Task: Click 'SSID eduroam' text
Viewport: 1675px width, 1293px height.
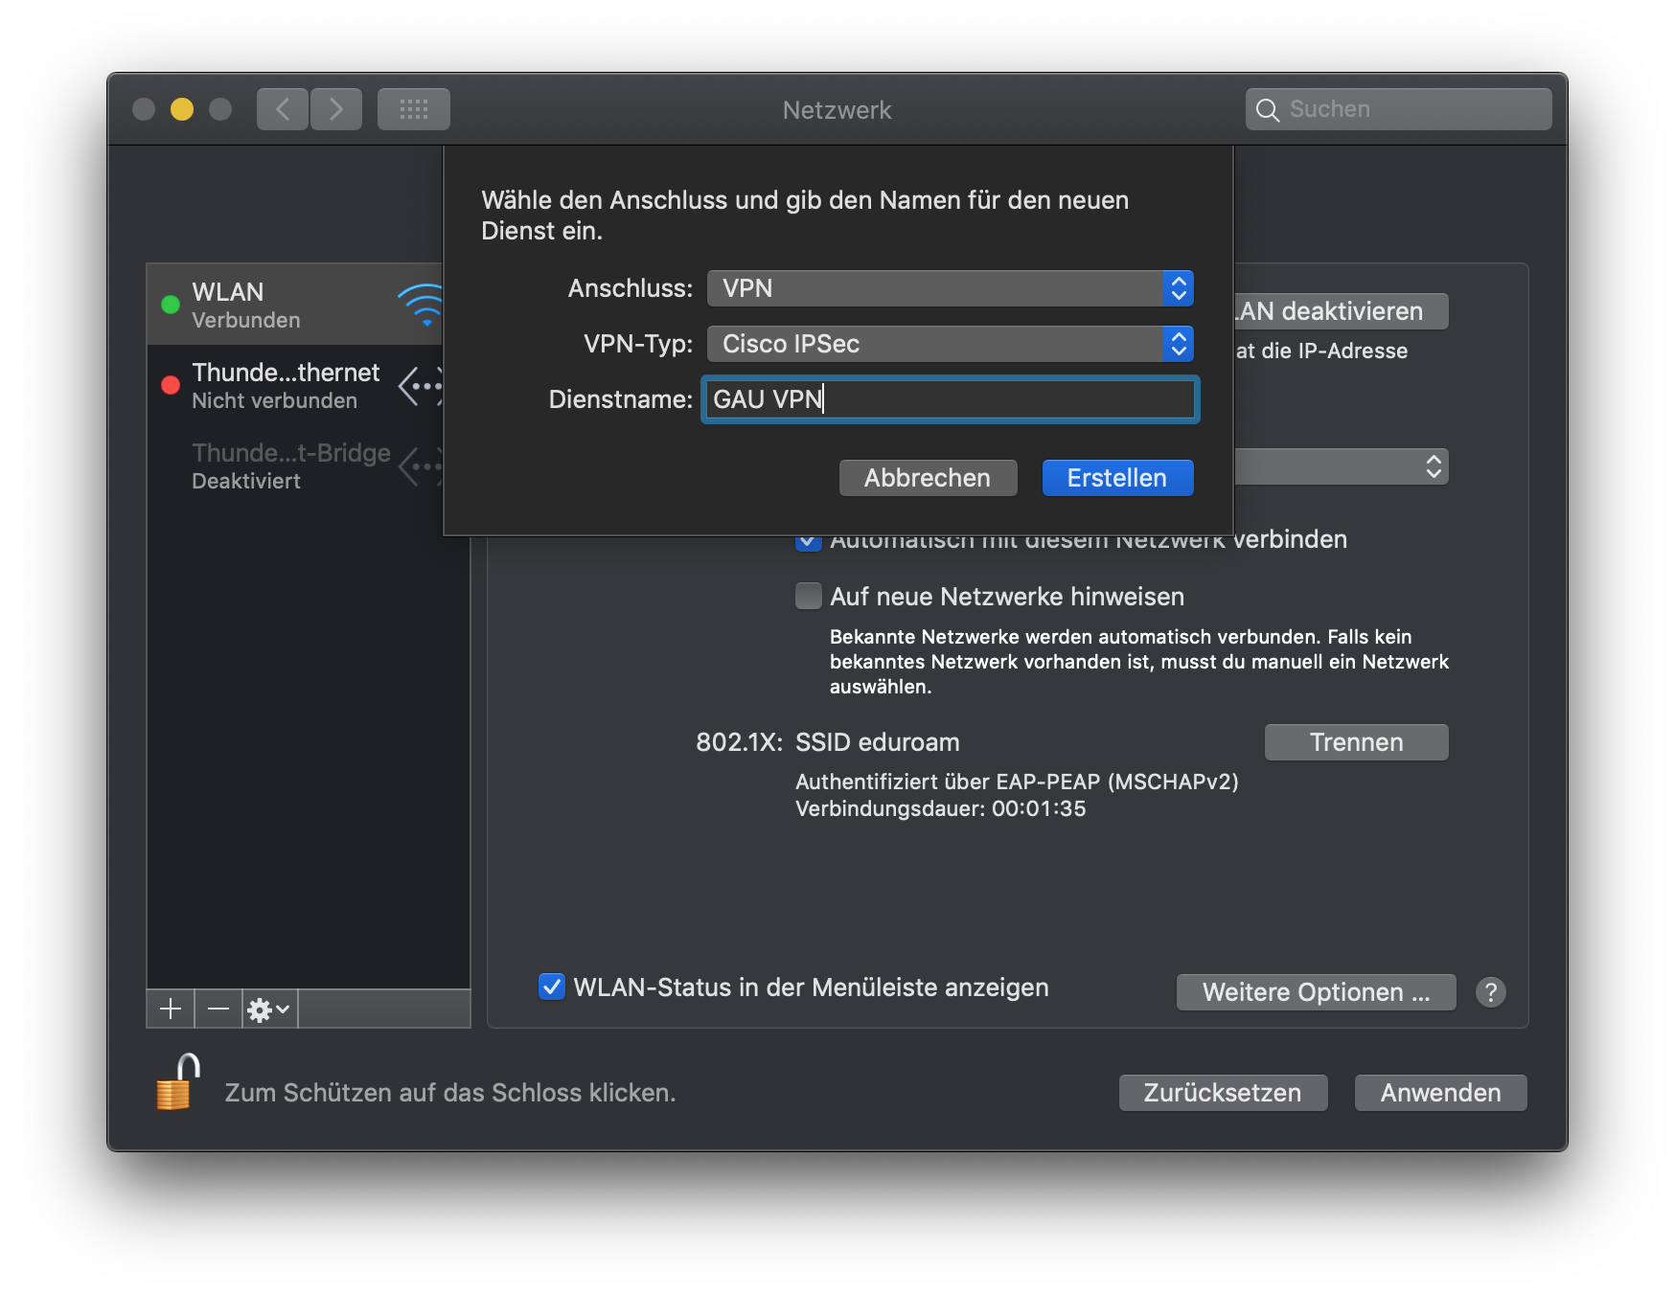Action: click(877, 742)
